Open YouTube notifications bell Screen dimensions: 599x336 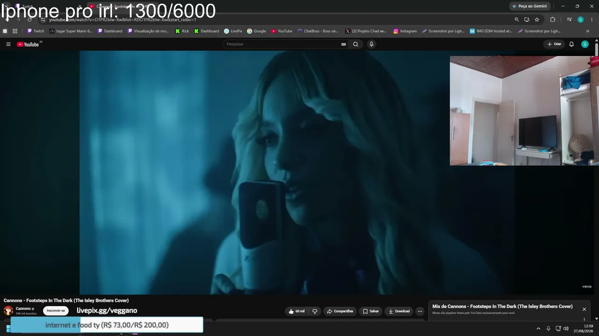click(571, 44)
